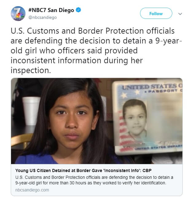Expand the tweet options chevron menu
This screenshot has width=191, height=197.
[180, 14]
